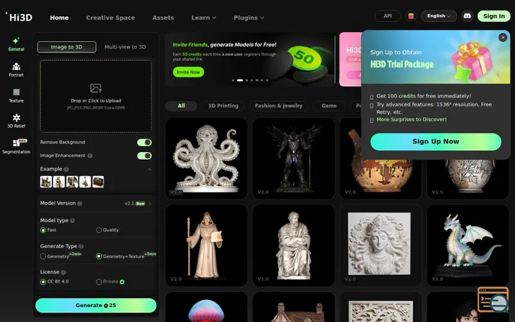Open the English language dropdown
Image resolution: width=515 pixels, height=322 pixels.
439,16
